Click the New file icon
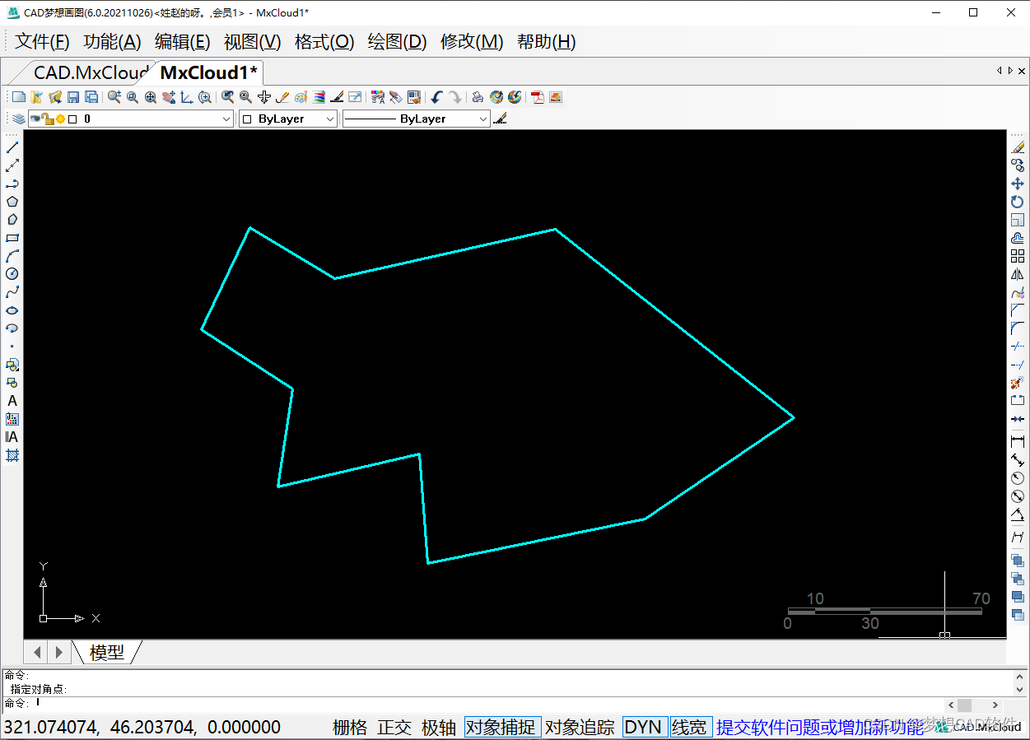1030x740 pixels. (18, 97)
